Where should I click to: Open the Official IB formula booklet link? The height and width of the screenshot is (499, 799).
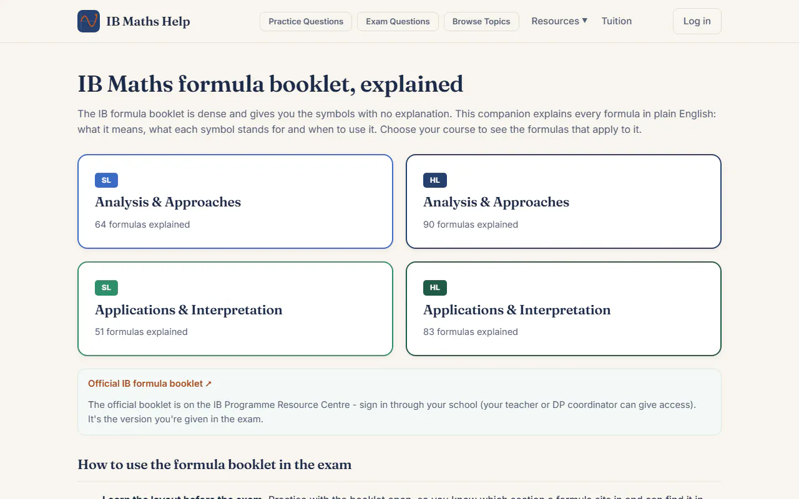tap(150, 384)
